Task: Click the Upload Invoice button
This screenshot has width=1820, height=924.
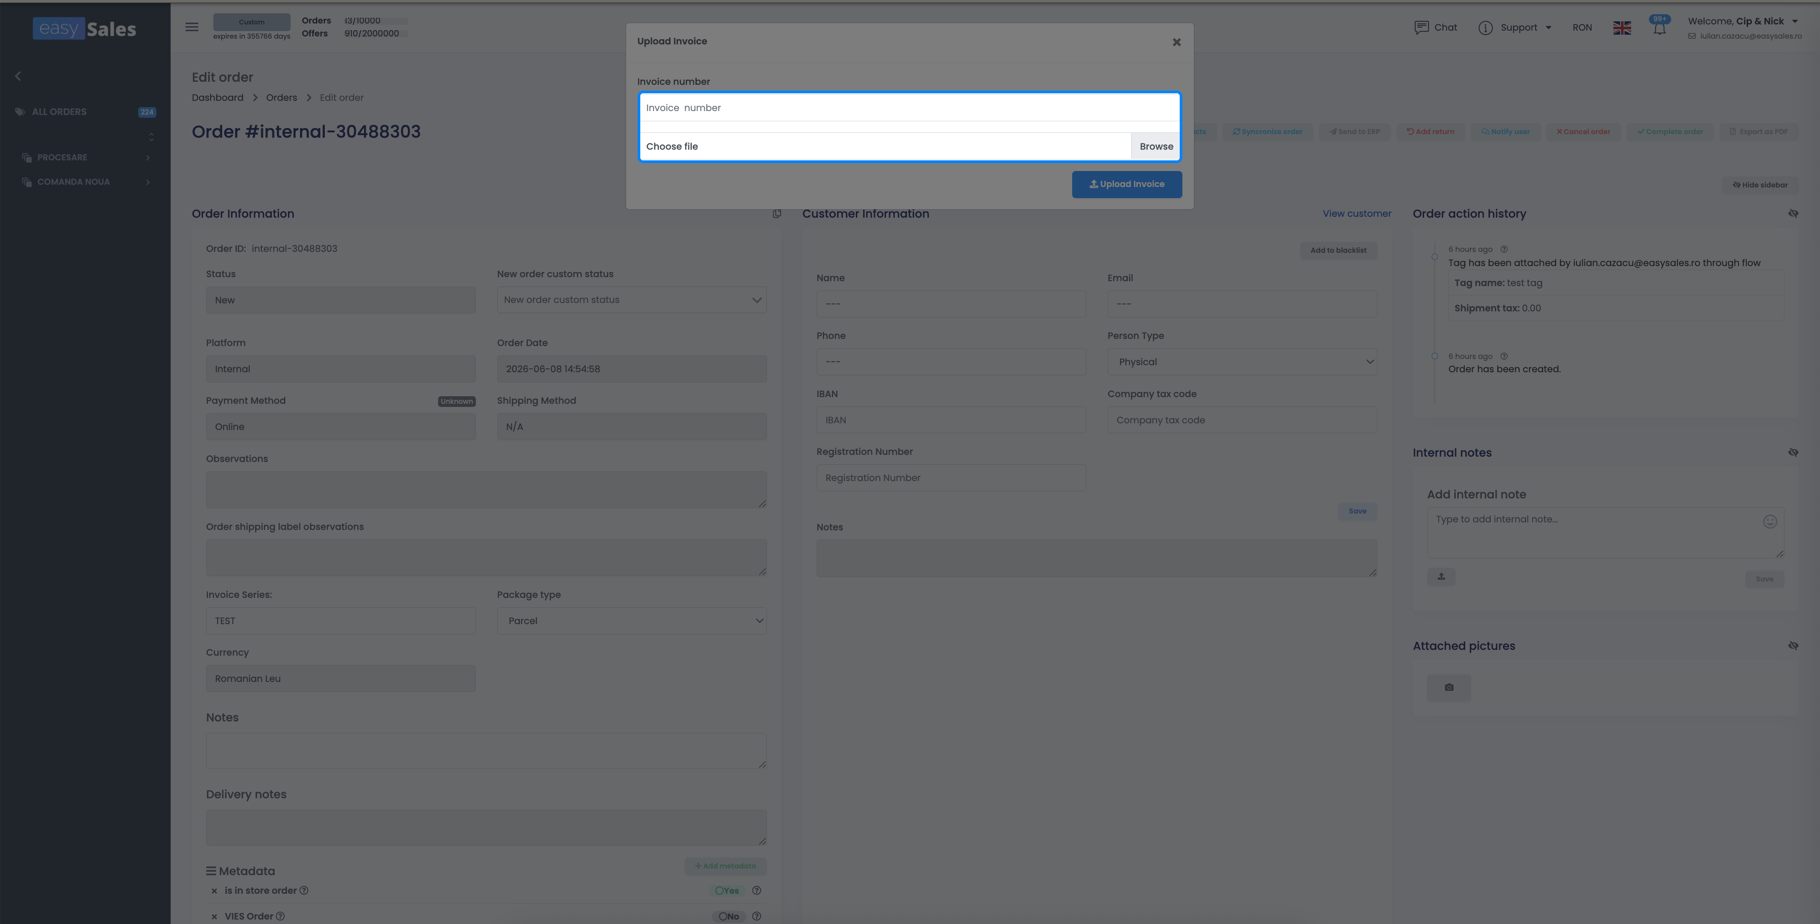Action: pyautogui.click(x=1126, y=184)
